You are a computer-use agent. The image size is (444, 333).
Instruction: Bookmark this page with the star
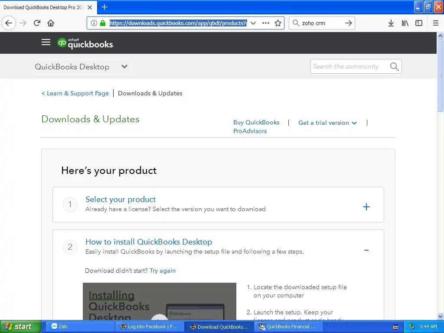[x=278, y=23]
